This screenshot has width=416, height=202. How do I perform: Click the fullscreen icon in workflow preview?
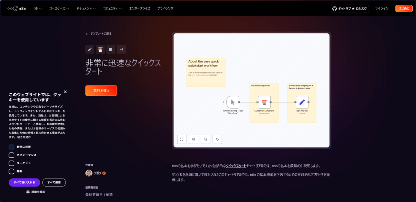(182, 139)
